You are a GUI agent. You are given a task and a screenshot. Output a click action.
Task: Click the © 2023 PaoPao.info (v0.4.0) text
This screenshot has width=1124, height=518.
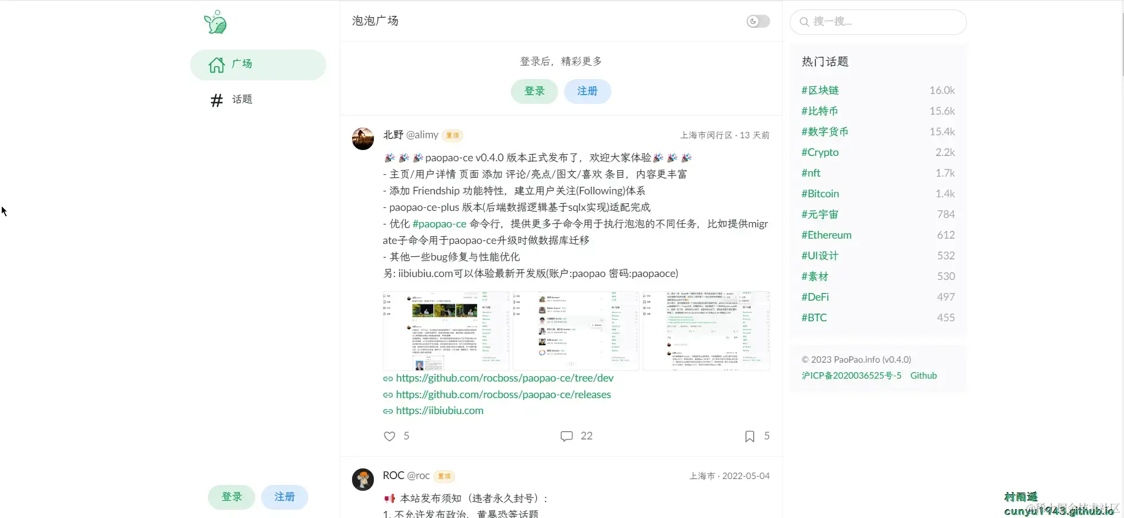856,360
